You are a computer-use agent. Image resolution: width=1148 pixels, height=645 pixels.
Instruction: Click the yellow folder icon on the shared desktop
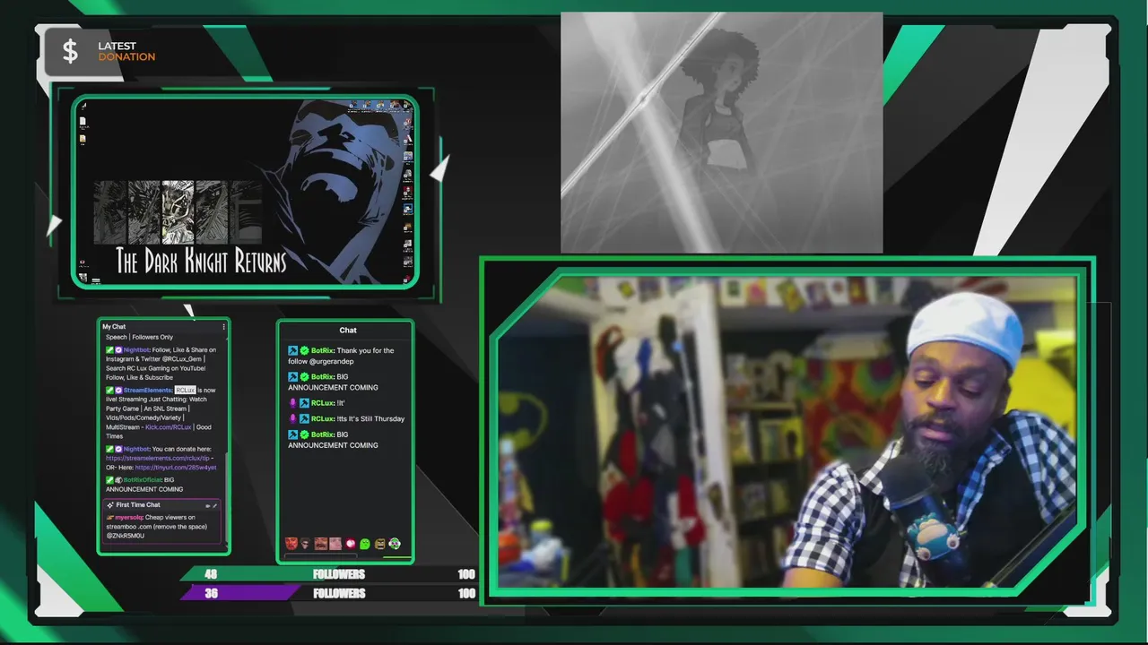pyautogui.click(x=83, y=139)
